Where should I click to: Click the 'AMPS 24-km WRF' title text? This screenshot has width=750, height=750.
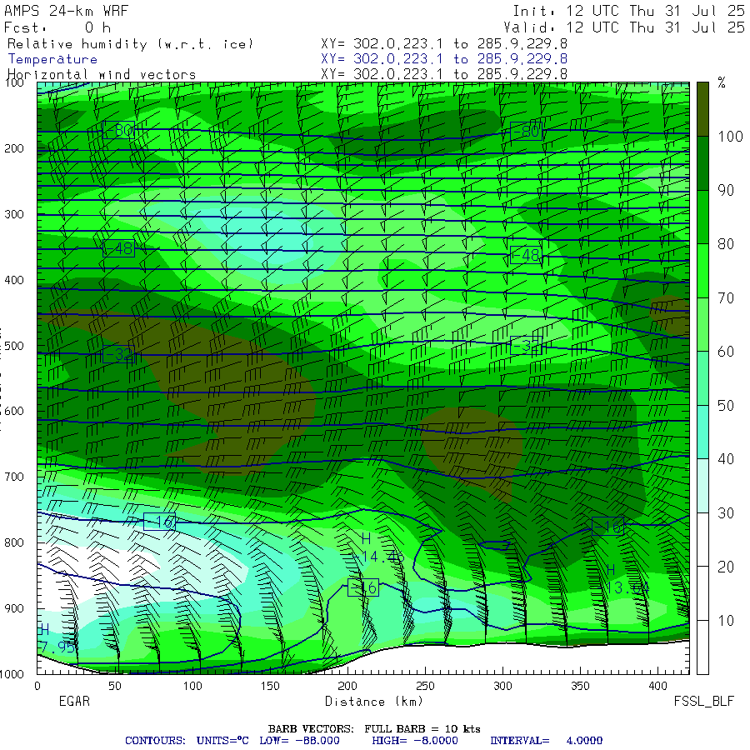coord(66,11)
